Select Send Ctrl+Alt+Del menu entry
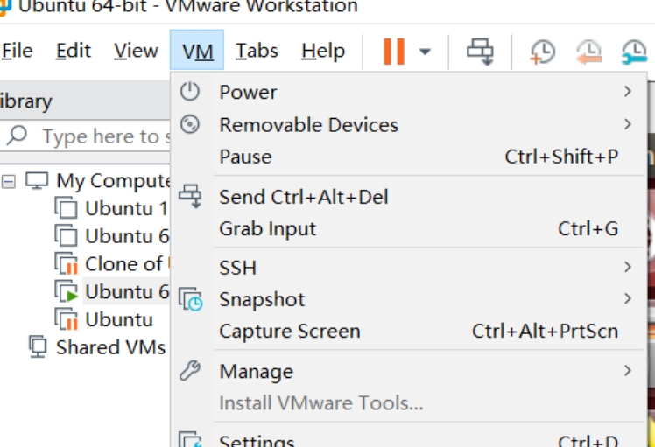The width and height of the screenshot is (655, 447). pos(409,197)
